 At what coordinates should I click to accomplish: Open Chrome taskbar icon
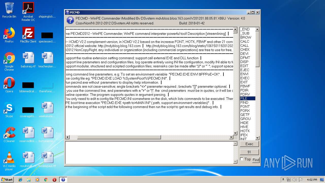(x=46, y=180)
